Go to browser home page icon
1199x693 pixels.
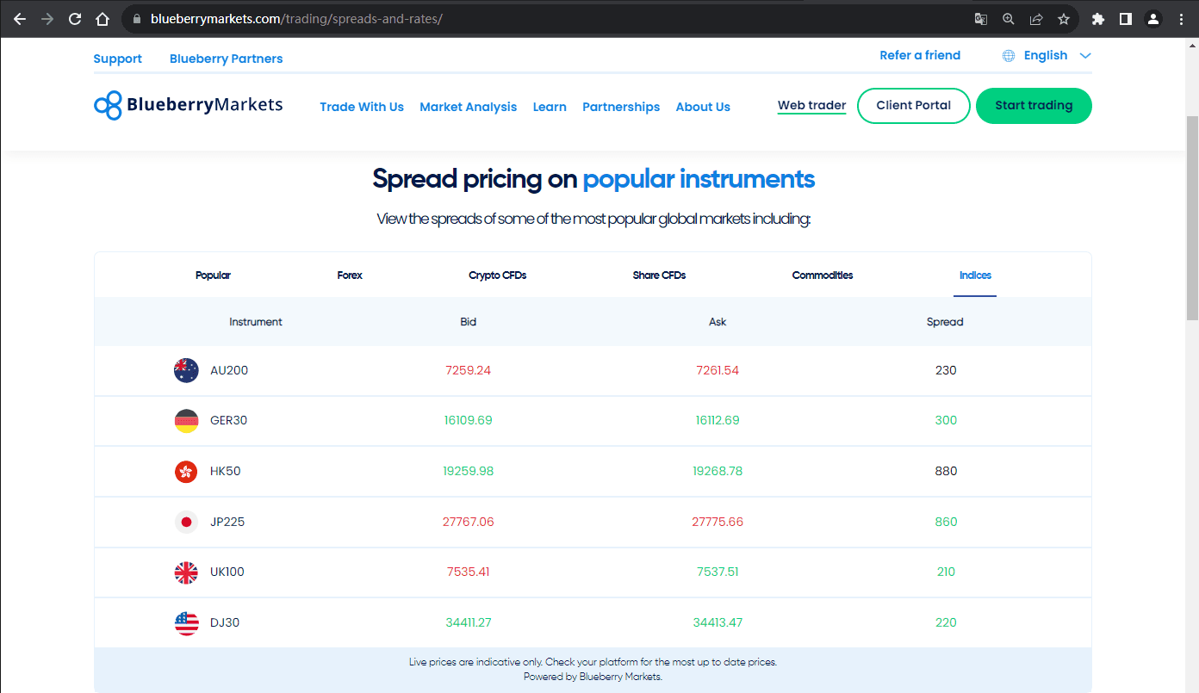pyautogui.click(x=103, y=19)
